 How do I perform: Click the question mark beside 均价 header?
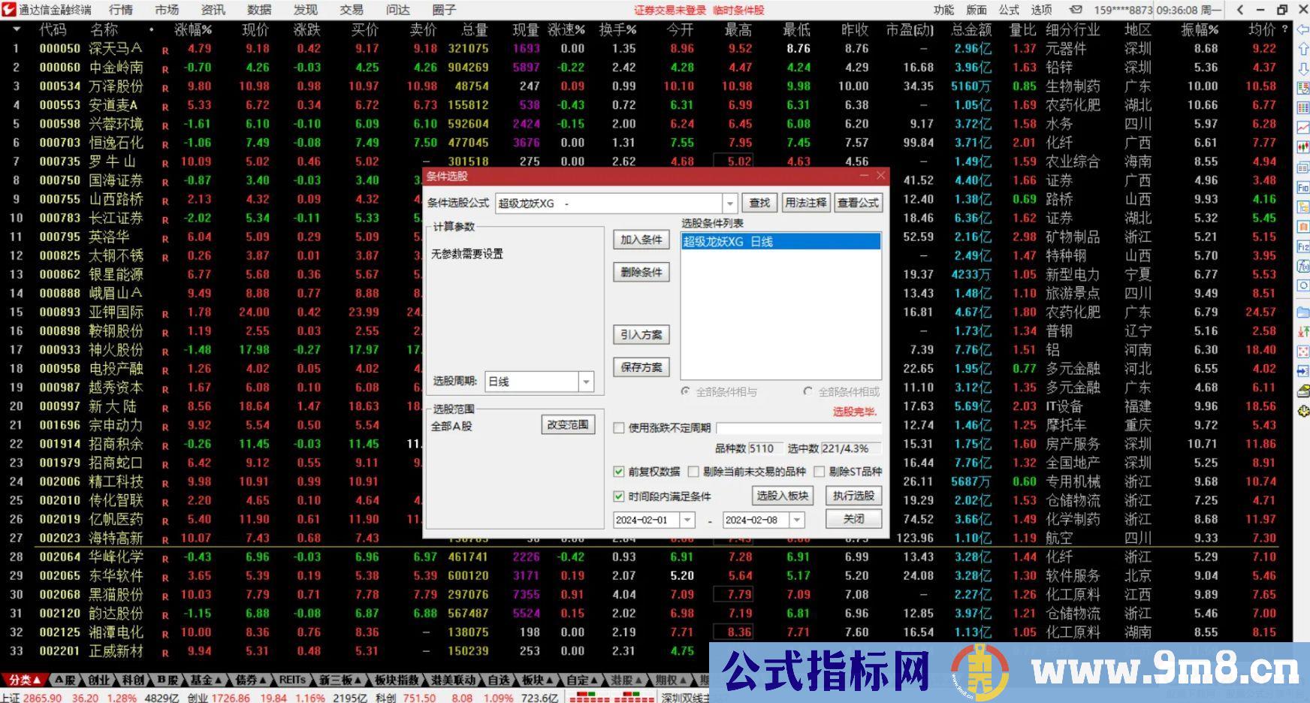tap(1285, 30)
